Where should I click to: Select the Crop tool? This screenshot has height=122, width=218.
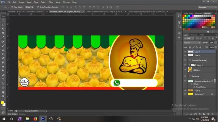3,33
